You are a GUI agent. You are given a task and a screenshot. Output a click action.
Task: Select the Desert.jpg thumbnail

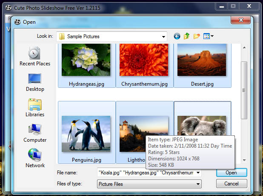(202, 60)
